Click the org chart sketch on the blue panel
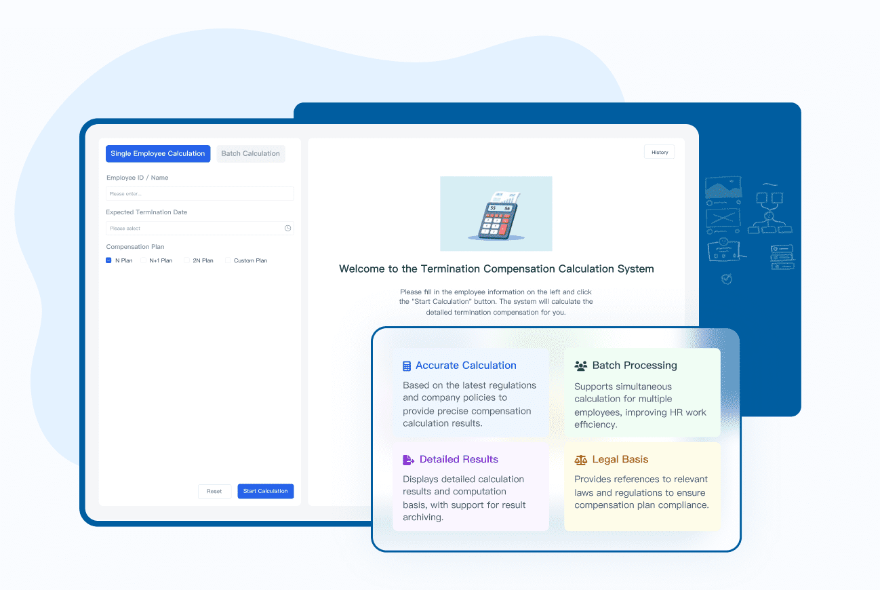880x590 pixels. coord(770,211)
